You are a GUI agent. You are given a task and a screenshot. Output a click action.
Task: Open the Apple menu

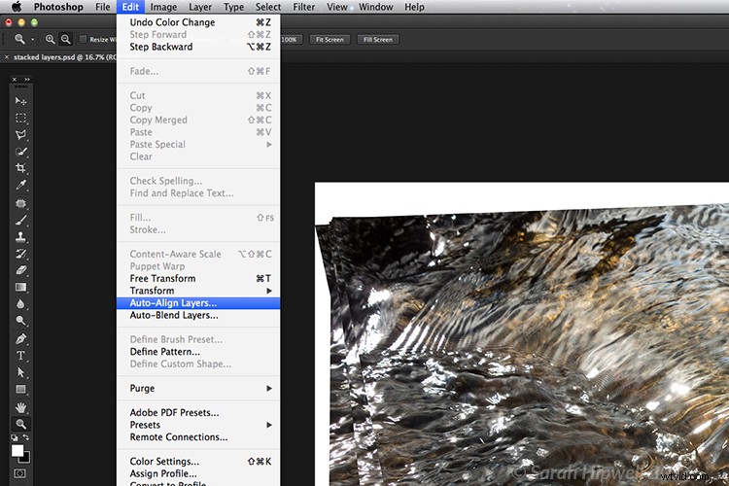(x=17, y=7)
